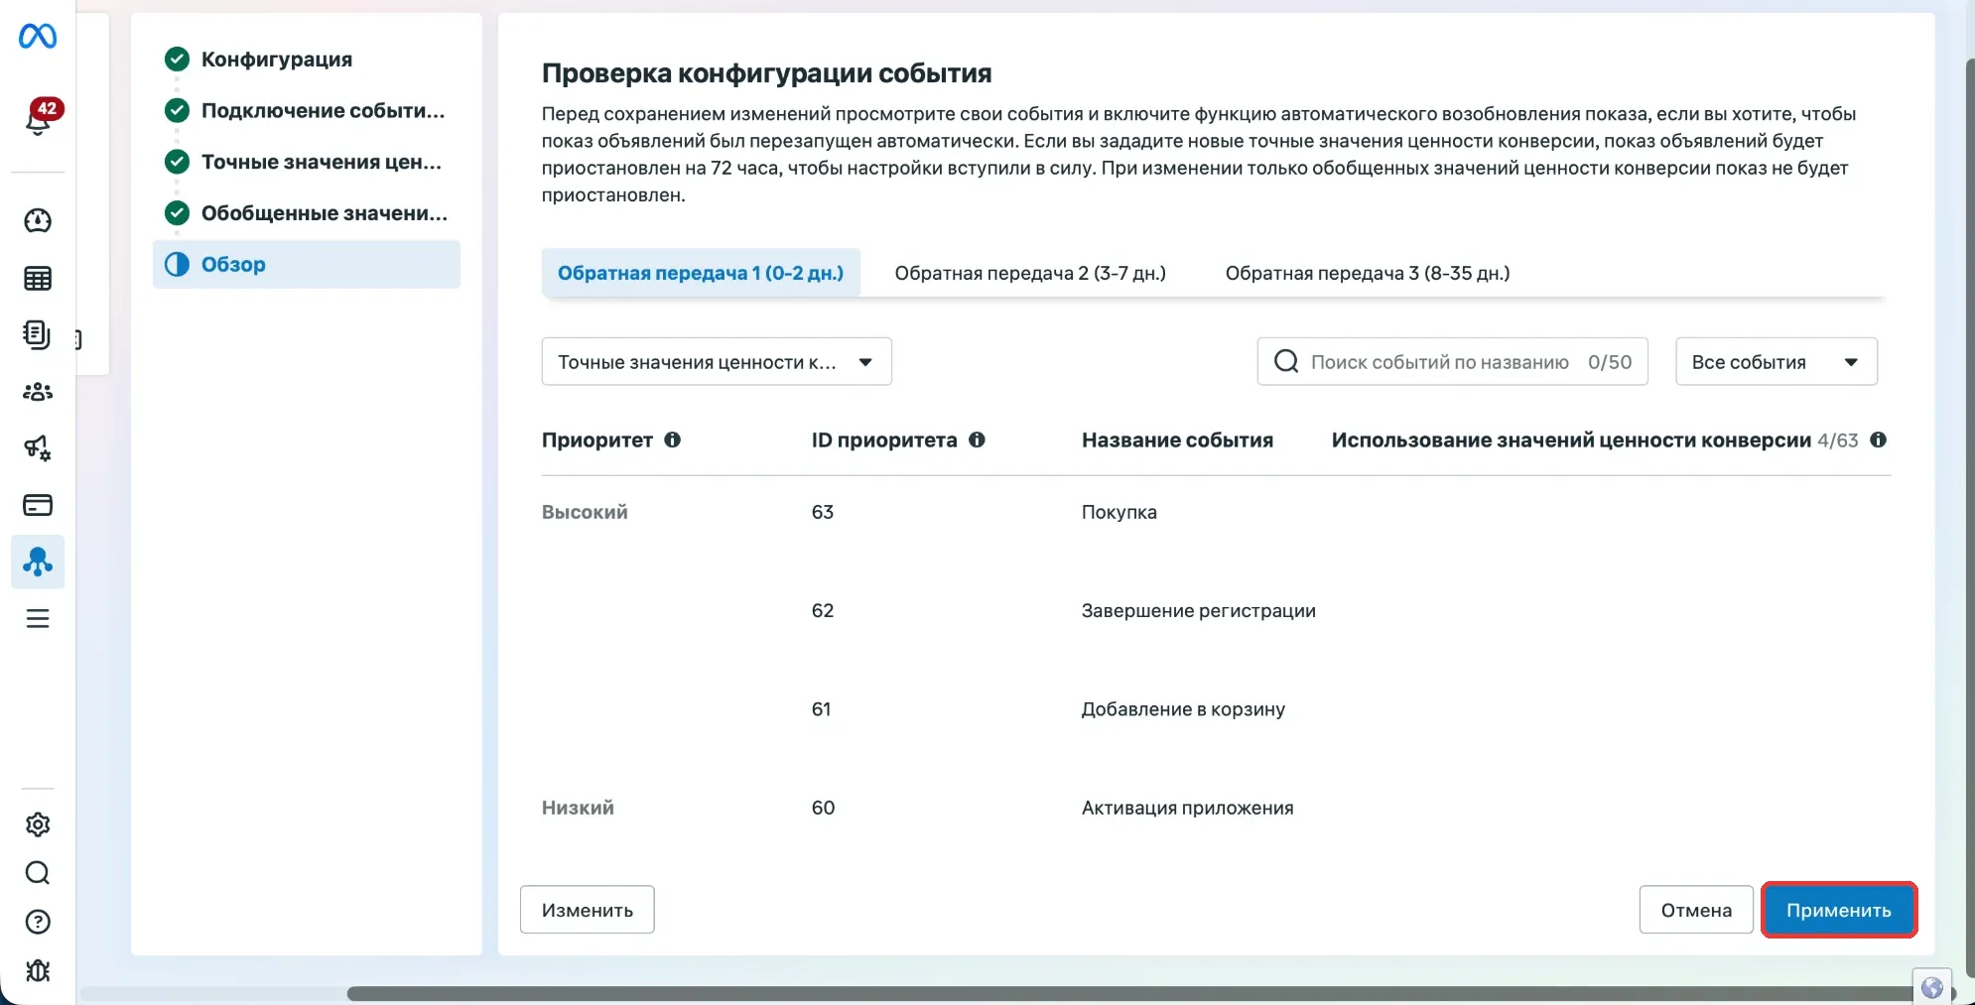Open the ad reports documents icon
The height and width of the screenshot is (1005, 1975).
point(38,335)
